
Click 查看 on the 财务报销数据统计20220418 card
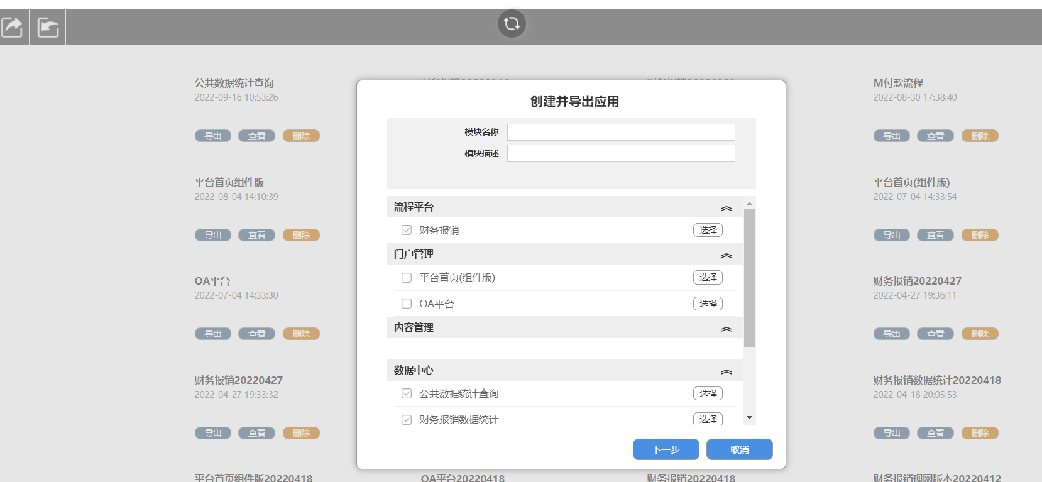936,433
